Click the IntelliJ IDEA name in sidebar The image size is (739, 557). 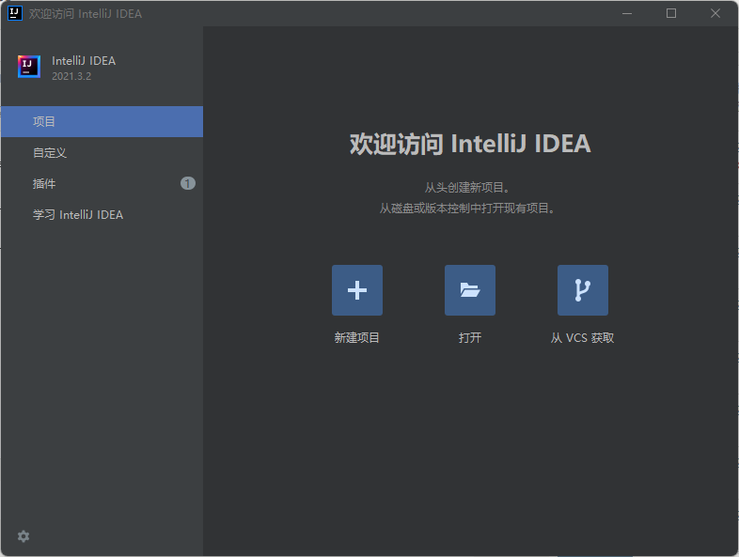pos(84,61)
